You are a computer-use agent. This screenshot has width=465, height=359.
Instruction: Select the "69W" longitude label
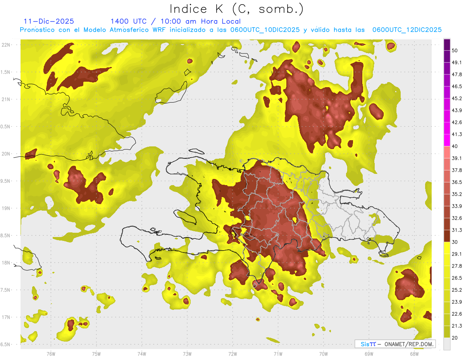click(x=369, y=354)
